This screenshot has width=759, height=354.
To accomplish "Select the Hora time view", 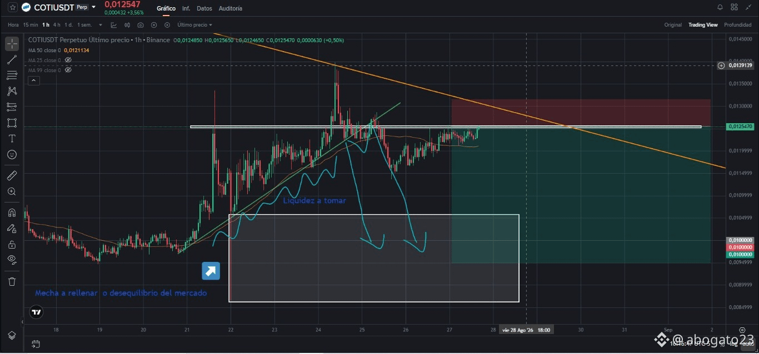I will coord(13,24).
